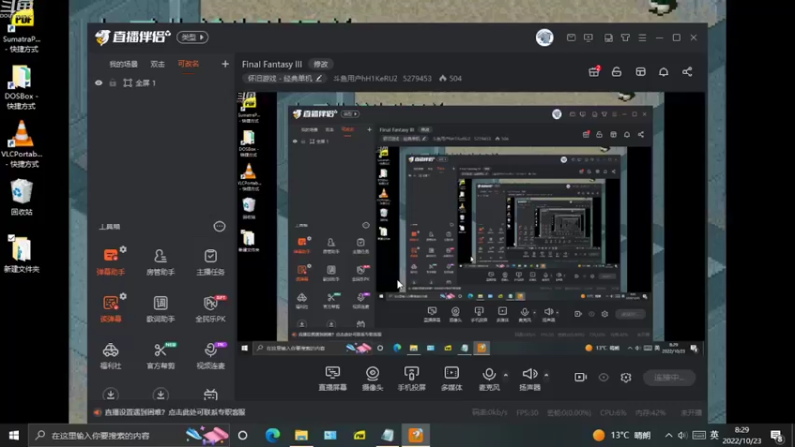Screen dimensions: 795x447
Task: Open the mail inbox icon in title bar
Action: [571, 38]
